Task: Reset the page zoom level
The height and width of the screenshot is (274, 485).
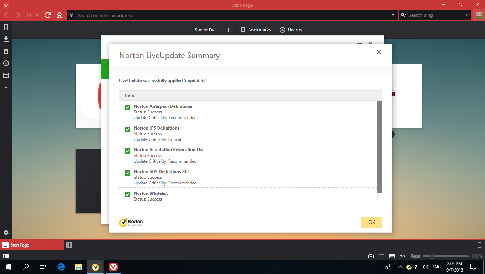Action: click(x=415, y=256)
